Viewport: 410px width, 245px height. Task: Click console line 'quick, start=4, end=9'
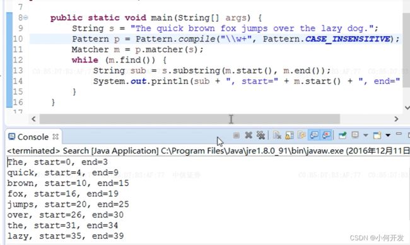coord(62,173)
